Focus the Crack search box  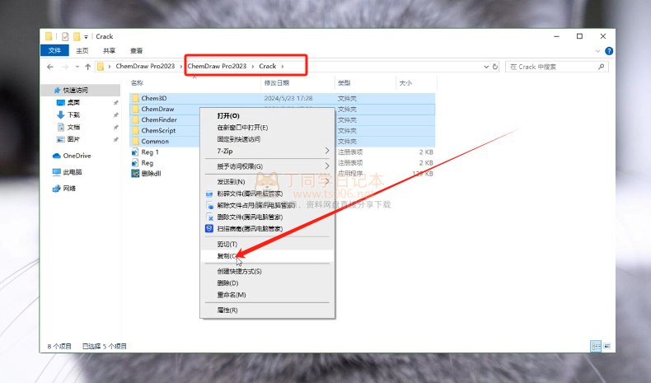pyautogui.click(x=556, y=67)
